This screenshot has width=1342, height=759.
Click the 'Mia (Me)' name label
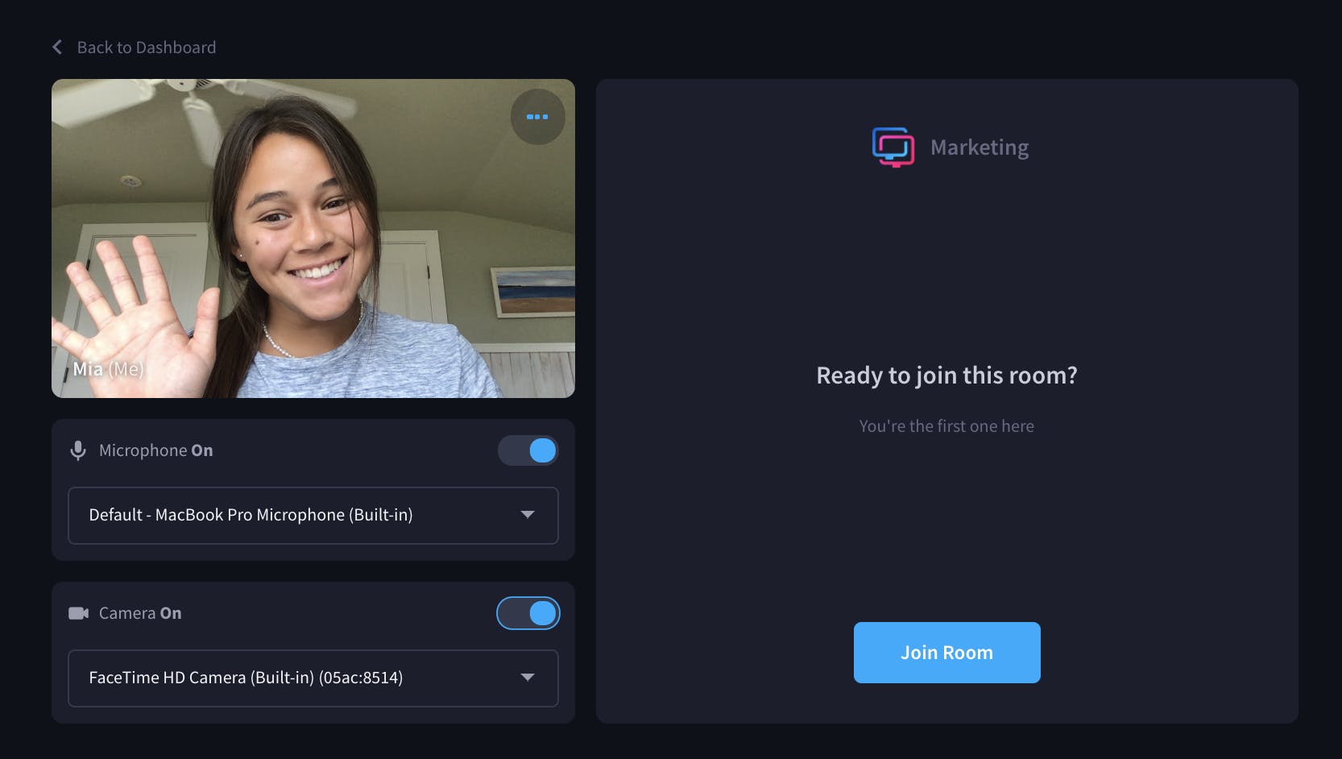tap(109, 369)
